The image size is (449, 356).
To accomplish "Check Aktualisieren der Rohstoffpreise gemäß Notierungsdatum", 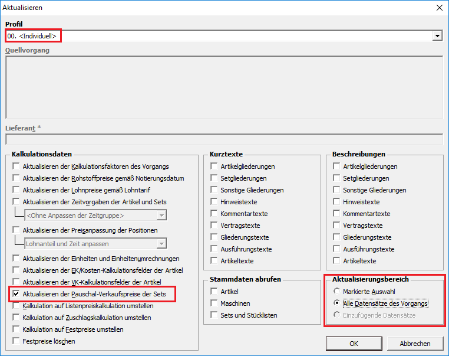I will coord(16,178).
